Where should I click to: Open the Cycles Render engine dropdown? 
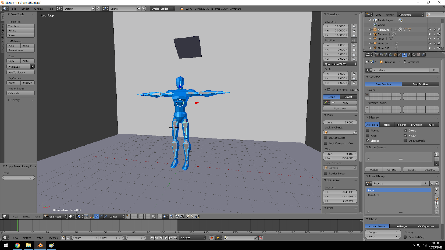162,8
